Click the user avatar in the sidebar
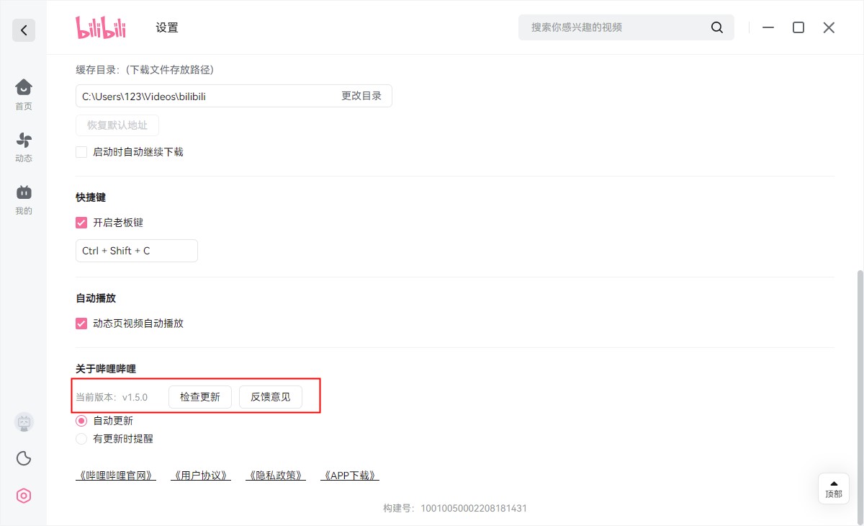This screenshot has height=526, width=864. coord(24,422)
